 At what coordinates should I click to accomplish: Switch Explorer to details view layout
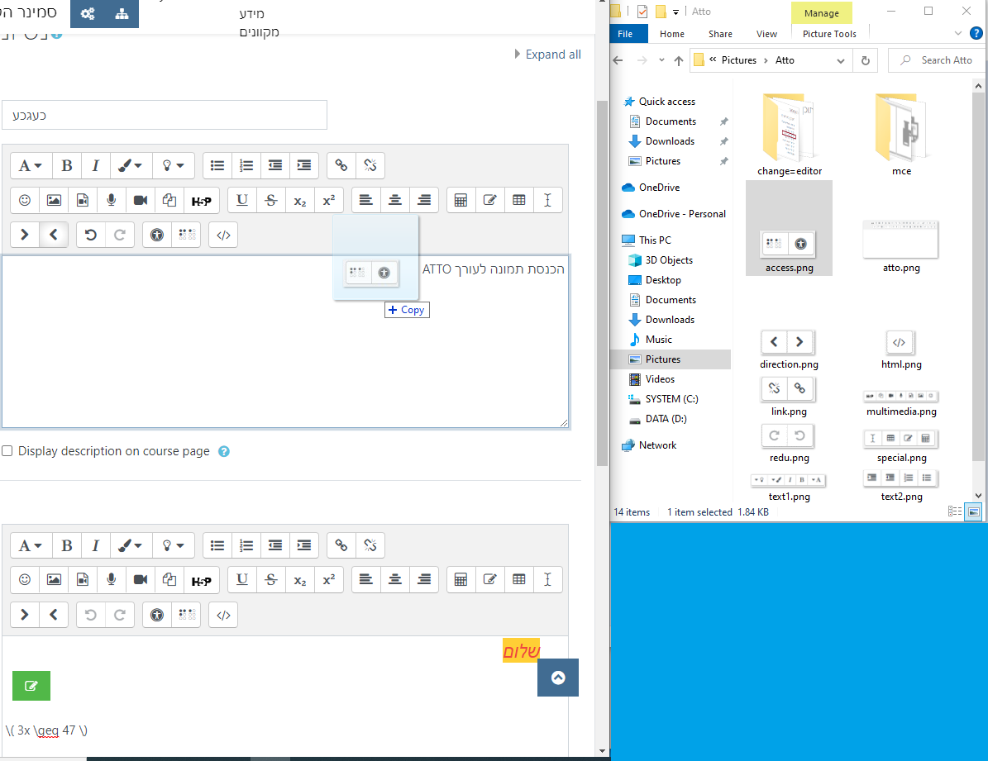point(955,511)
